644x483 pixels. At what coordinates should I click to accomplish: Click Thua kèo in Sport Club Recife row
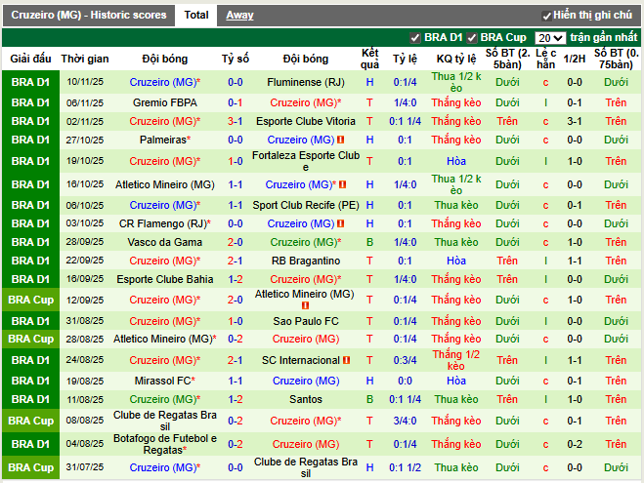[x=456, y=205]
